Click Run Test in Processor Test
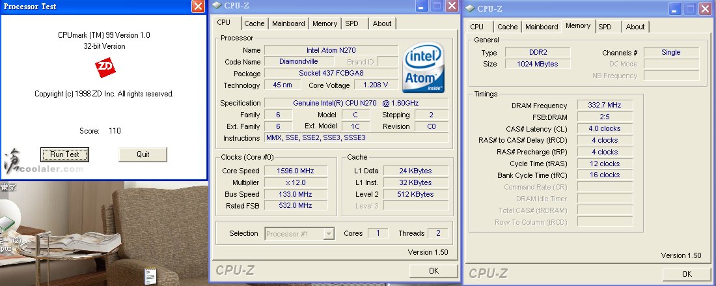Image resolution: width=716 pixels, height=286 pixels. tap(64, 154)
